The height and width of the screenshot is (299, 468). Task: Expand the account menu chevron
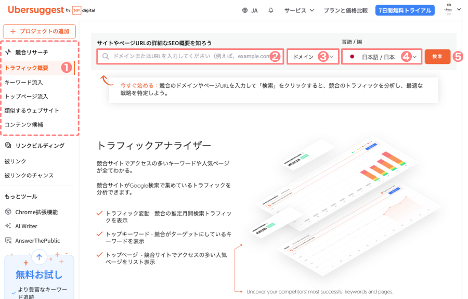pyautogui.click(x=459, y=9)
